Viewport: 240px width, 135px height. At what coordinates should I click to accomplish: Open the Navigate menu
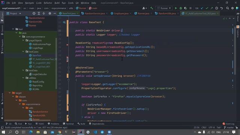click(29, 3)
